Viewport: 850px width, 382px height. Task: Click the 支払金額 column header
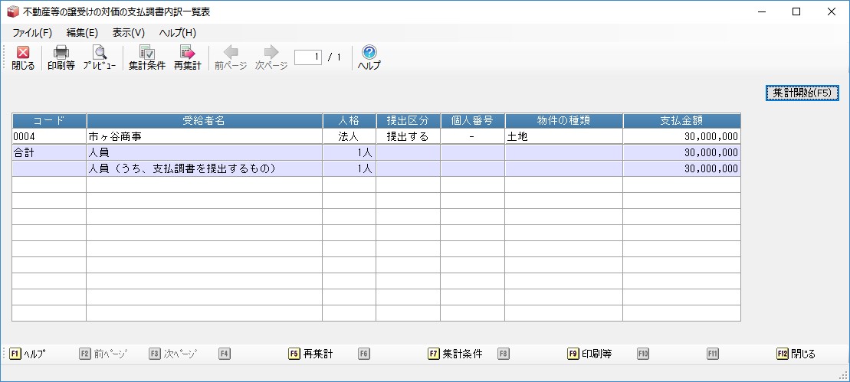pyautogui.click(x=681, y=121)
